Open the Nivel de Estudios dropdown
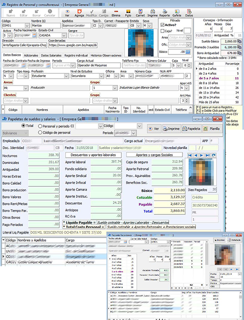 [x=101, y=76]
